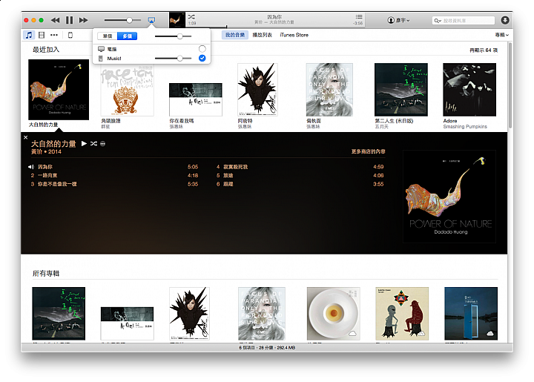Click the computer icon beside 電腦
534x382 pixels.
(x=101, y=49)
